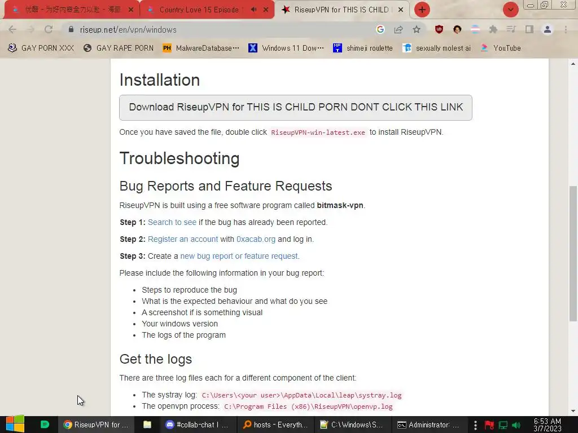Click the Google icon in the address bar
This screenshot has height=433, width=578.
point(380,29)
